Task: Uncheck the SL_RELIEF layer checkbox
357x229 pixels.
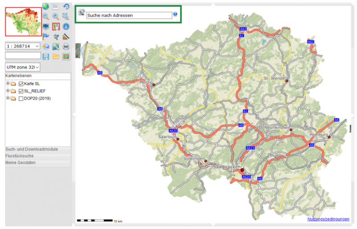Action: click(21, 91)
